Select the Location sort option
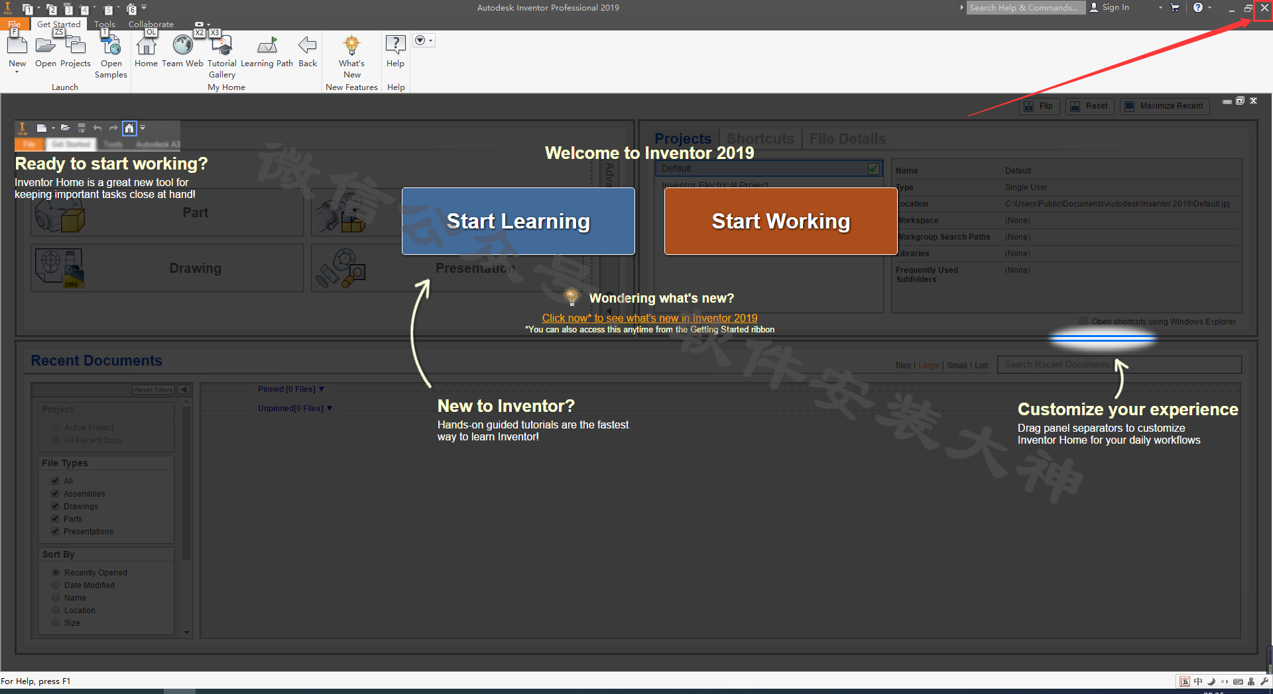1273x694 pixels. (x=56, y=611)
